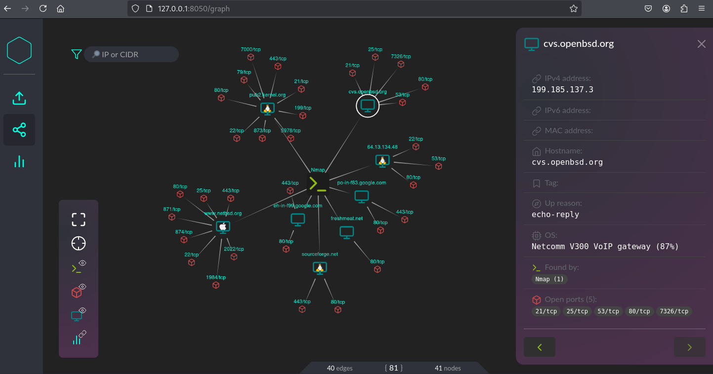This screenshot has height=374, width=713.
Task: Click the hexagon logo in sidebar
Action: [19, 50]
